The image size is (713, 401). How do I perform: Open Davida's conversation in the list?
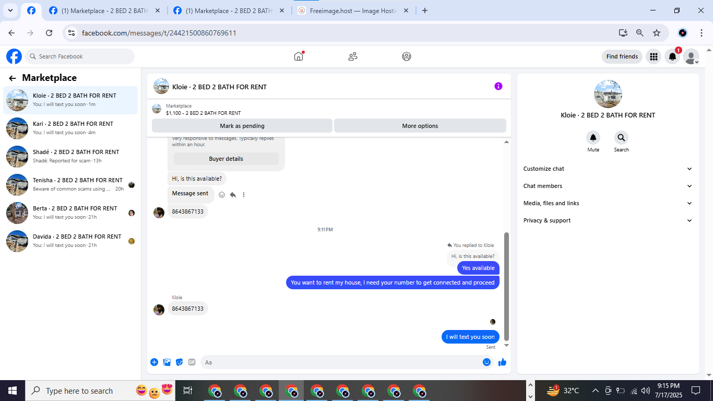point(70,241)
